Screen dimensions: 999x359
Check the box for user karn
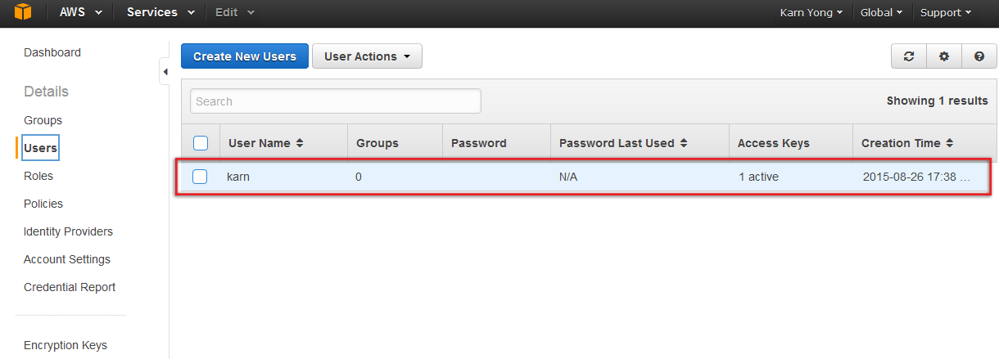[x=201, y=177]
